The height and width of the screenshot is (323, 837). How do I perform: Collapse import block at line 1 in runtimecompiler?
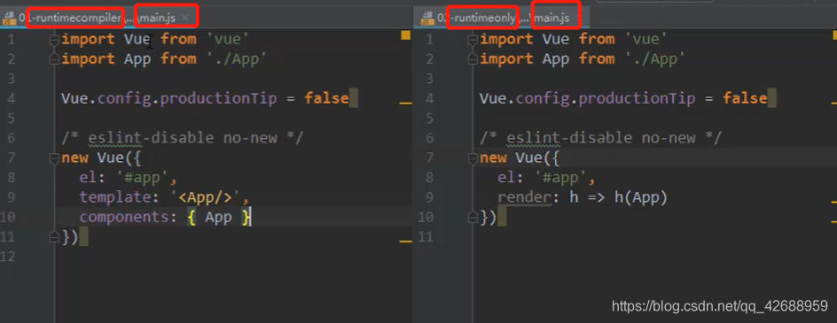click(x=54, y=40)
